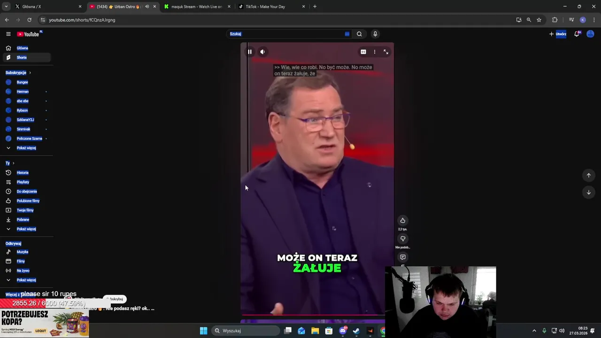Open Twoje filmy in the sidebar

(x=26, y=210)
